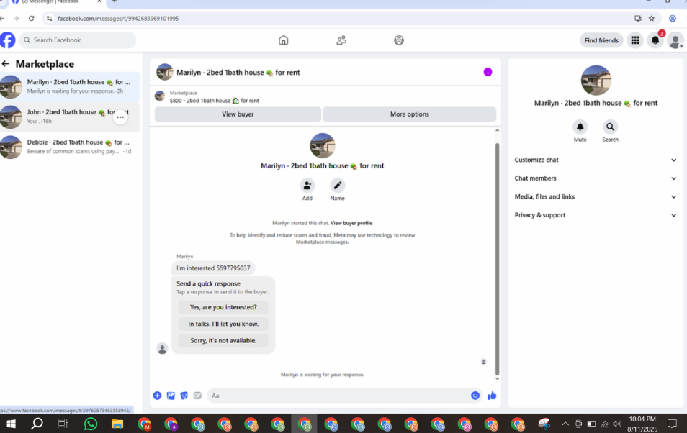This screenshot has width=687, height=433.
Task: Select Marilyn's conversation in the list
Action: pyautogui.click(x=70, y=86)
